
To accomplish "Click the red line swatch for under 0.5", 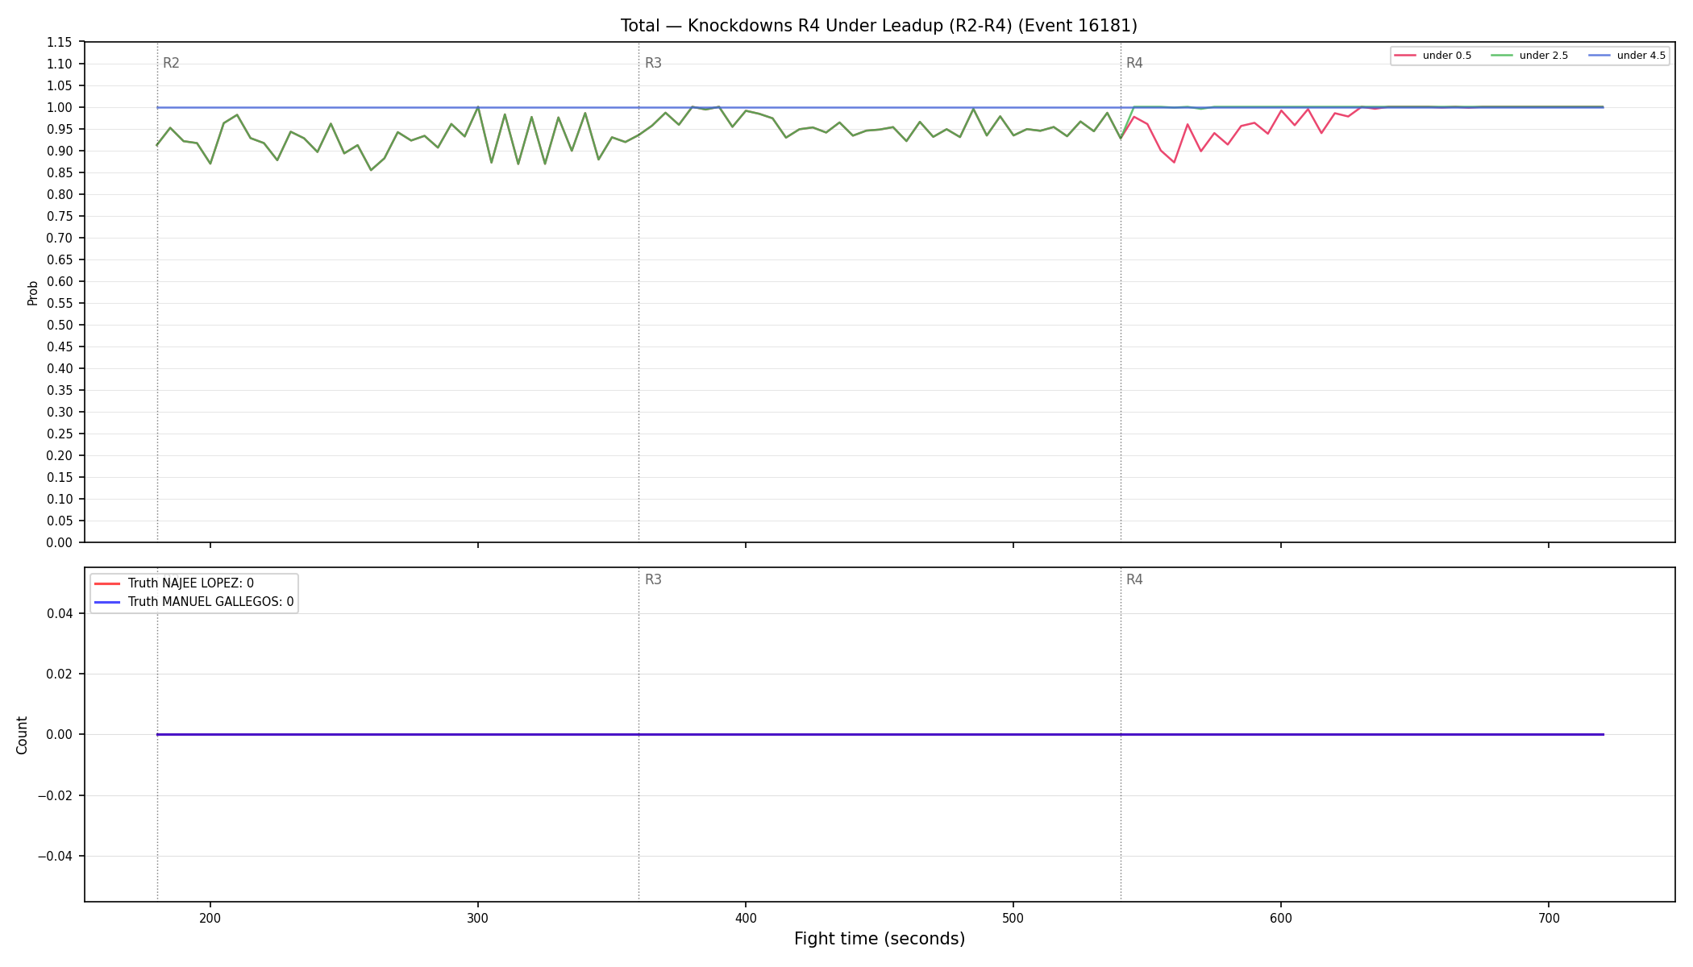I will pyautogui.click(x=1405, y=56).
